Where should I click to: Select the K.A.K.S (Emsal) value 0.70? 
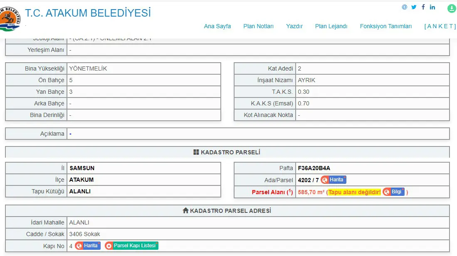click(304, 104)
